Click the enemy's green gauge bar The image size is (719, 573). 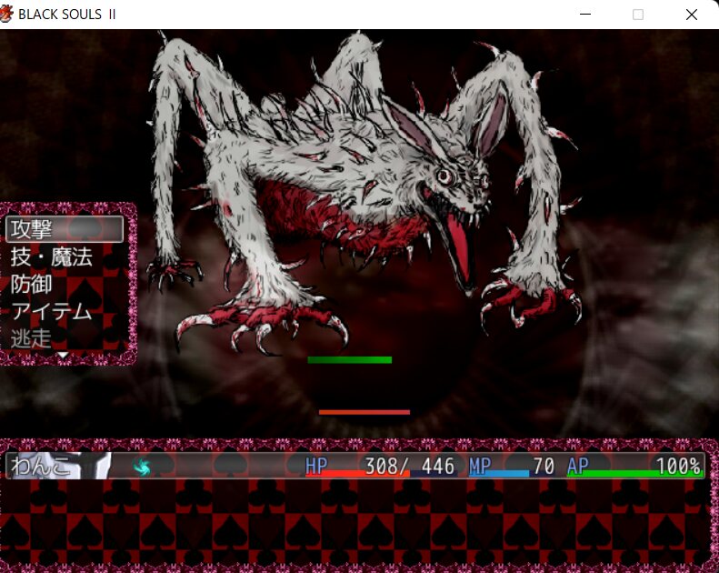[349, 360]
